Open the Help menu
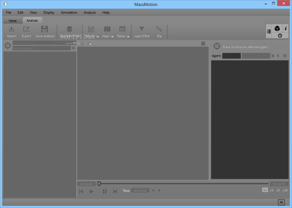Screen dimensions: 292x208 [106, 13]
